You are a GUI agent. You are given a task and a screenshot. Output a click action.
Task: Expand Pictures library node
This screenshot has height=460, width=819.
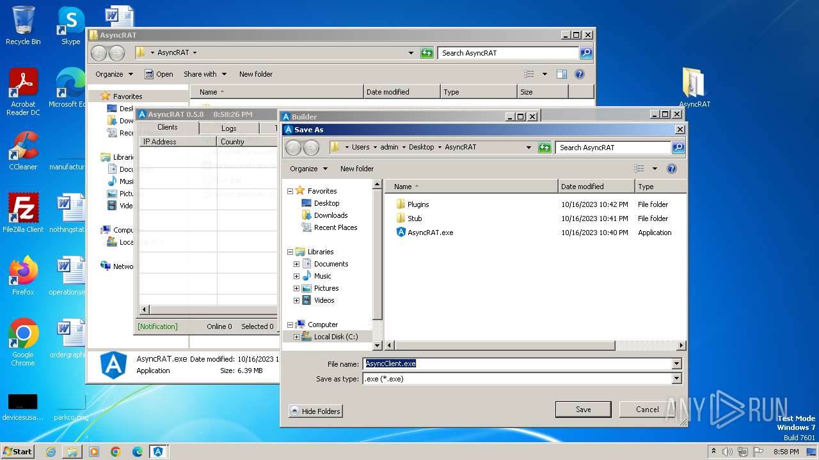[x=296, y=288]
